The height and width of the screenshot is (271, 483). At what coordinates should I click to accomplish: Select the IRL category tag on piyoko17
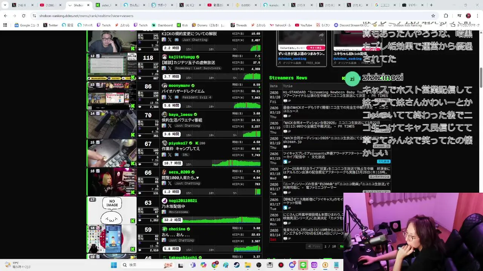tap(186, 155)
